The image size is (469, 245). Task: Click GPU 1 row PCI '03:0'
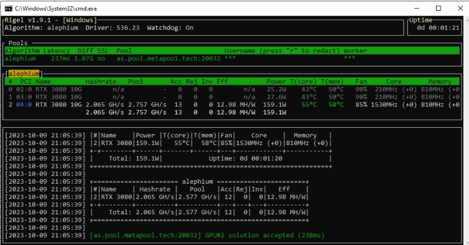(24, 97)
